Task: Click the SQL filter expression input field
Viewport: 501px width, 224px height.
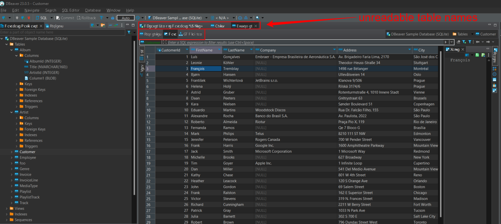Action: coord(305,42)
